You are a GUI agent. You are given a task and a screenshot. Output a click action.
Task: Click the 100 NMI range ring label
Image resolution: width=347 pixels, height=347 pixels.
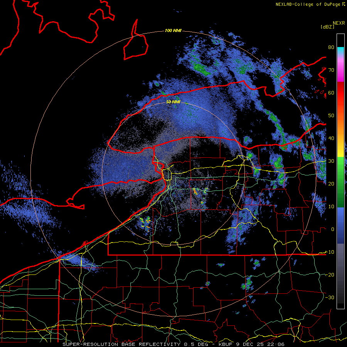coord(173,30)
